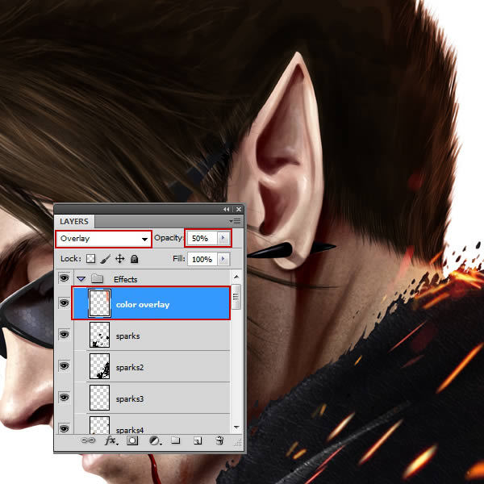Click the layers list scroll down arrow
Screen dimensions: 484x484
(x=236, y=428)
